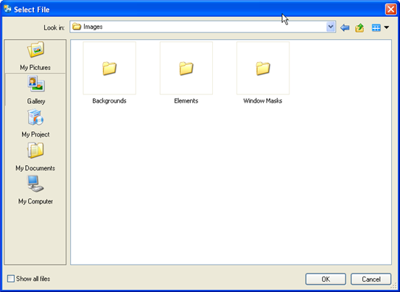The image size is (400, 292).
Task: Click the blue back arrow icon
Action: click(345, 27)
